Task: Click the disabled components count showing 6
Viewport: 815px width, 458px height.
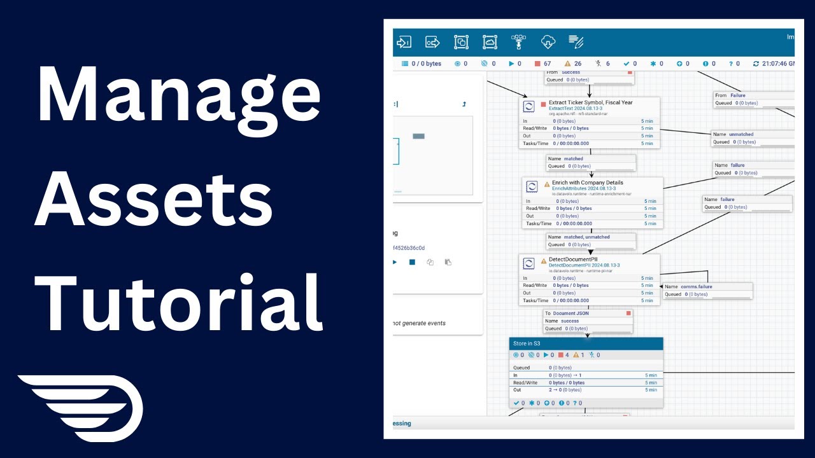Action: tap(602, 64)
